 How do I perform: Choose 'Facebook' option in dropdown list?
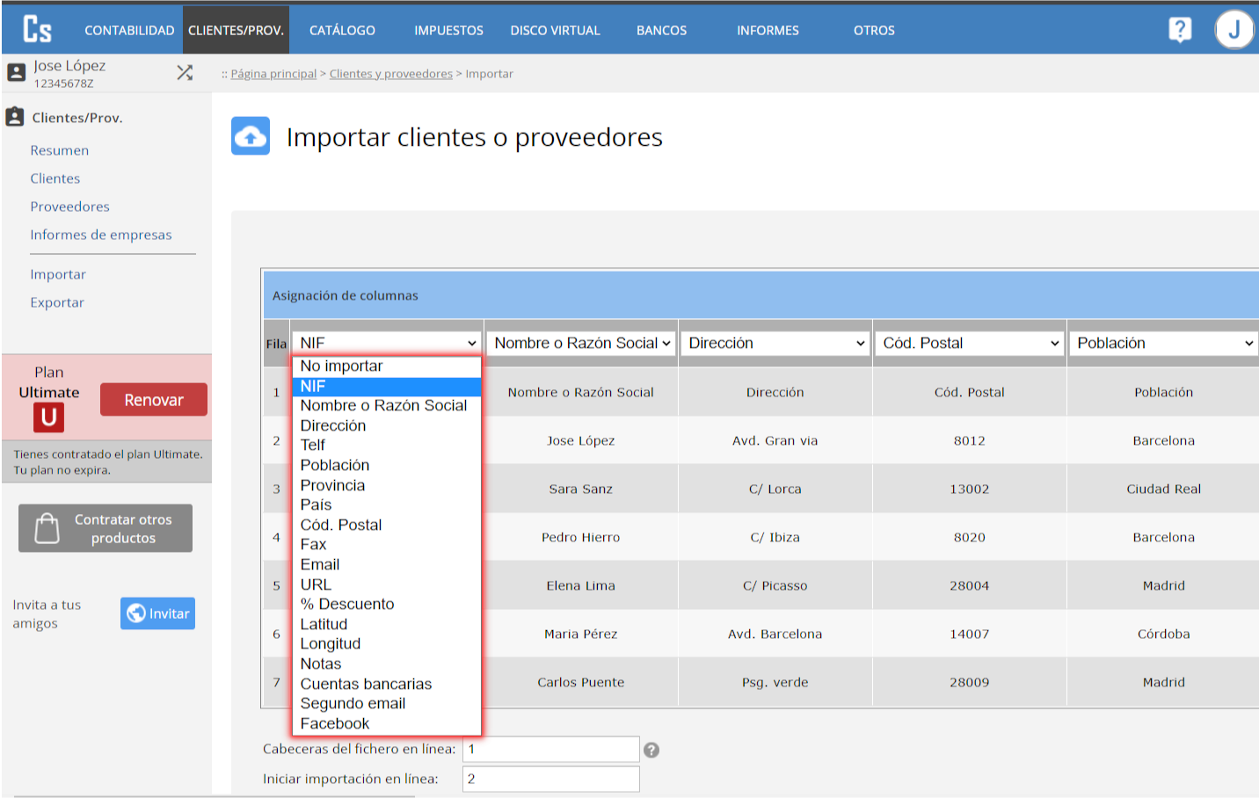[x=387, y=723]
